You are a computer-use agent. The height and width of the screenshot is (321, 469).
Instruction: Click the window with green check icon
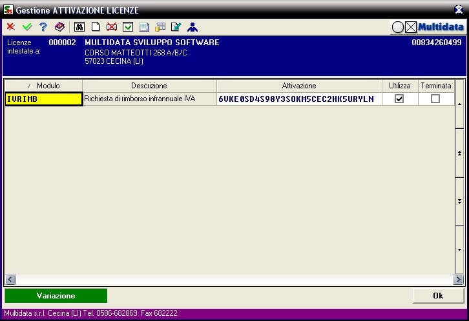(128, 27)
